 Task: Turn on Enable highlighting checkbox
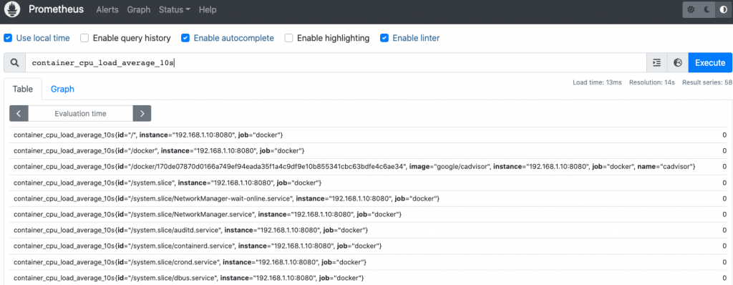click(289, 38)
